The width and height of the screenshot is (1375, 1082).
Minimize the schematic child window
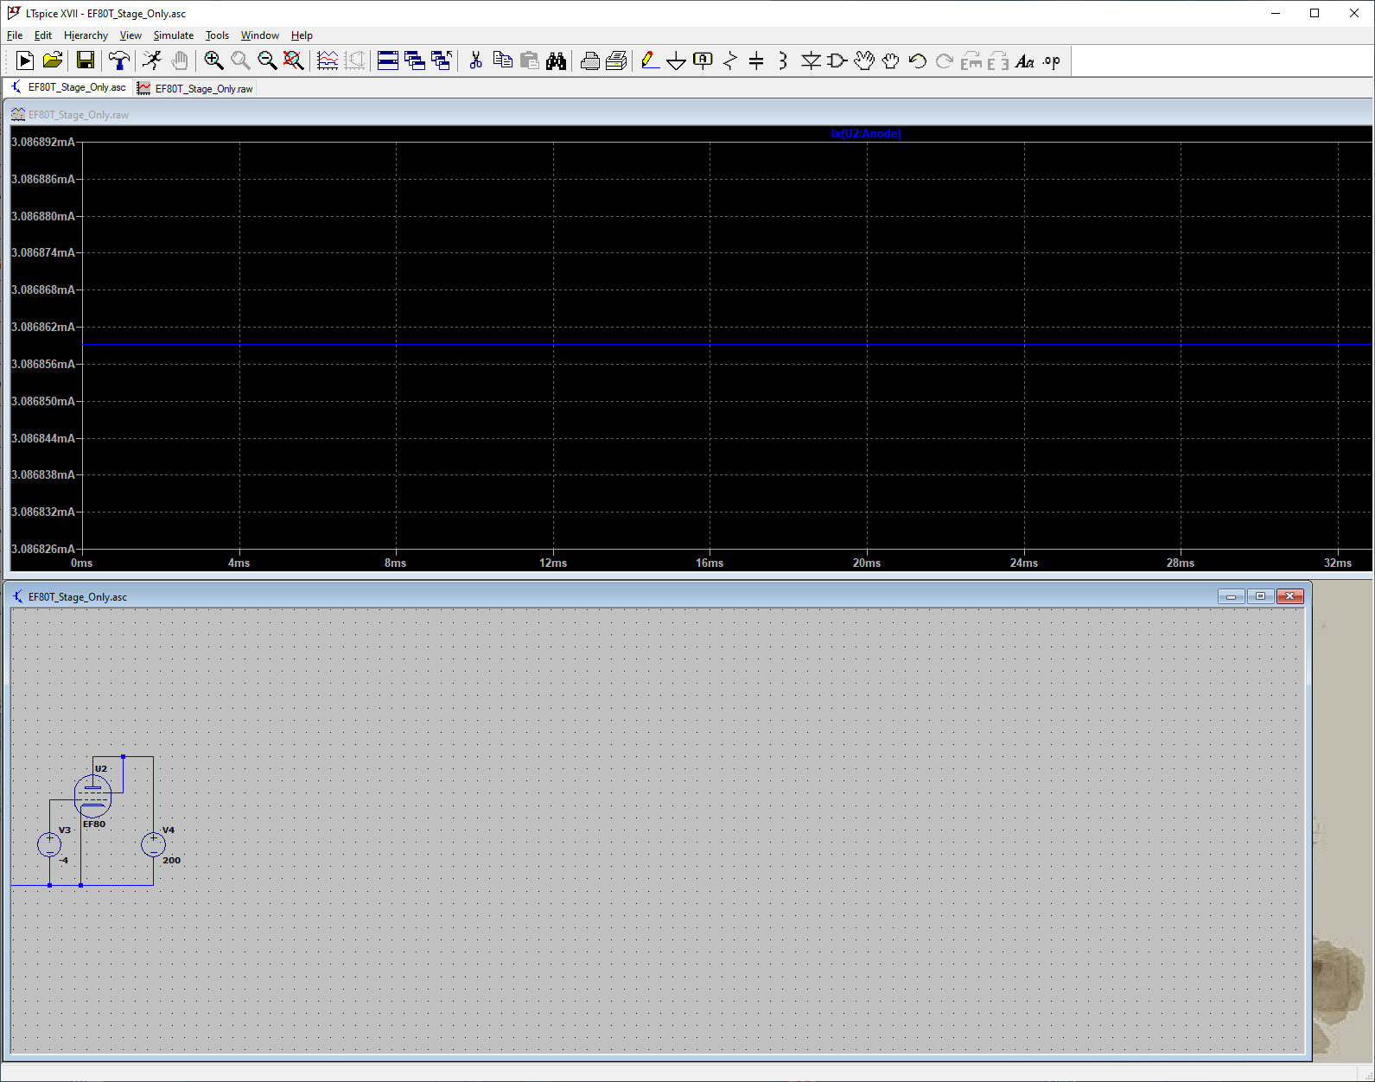click(1231, 596)
